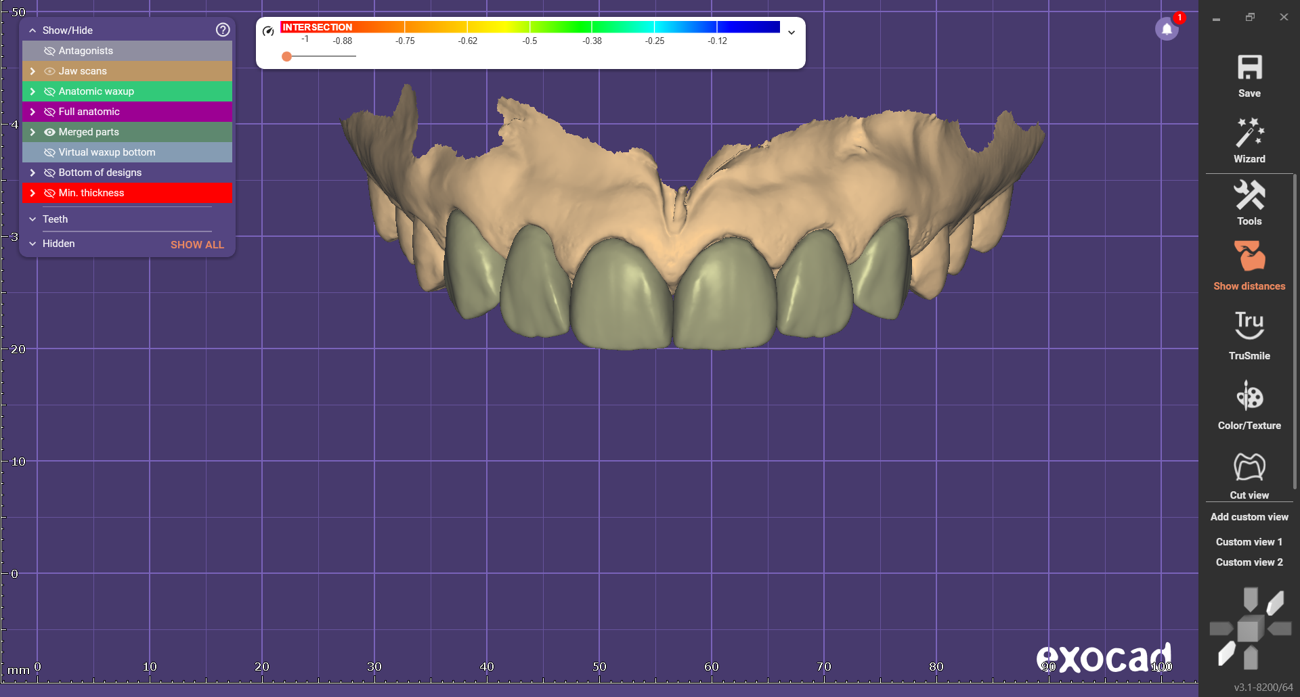Viewport: 1300px width, 697px height.
Task: Click the lower-left diagonal arrow of view cube
Action: [1226, 654]
